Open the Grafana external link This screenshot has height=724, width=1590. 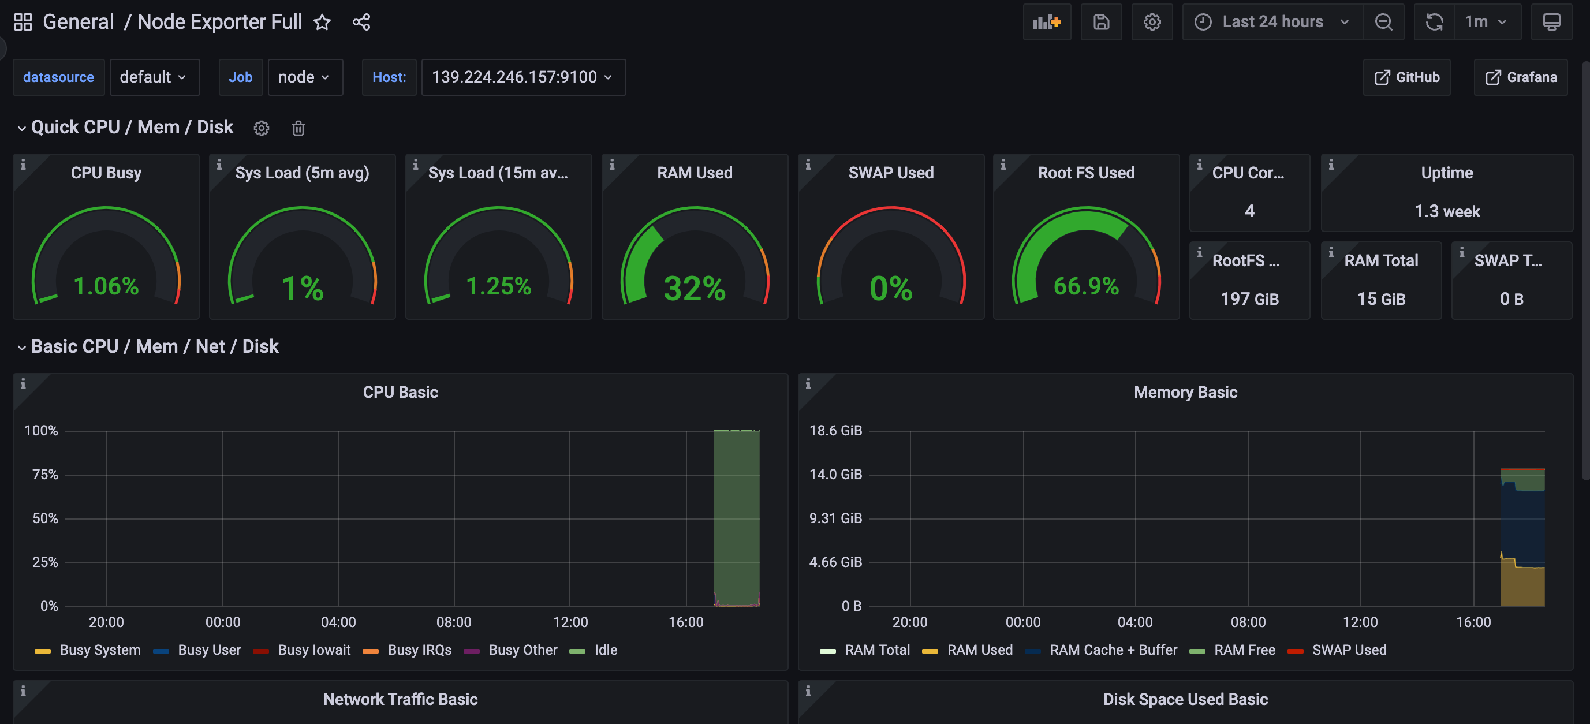pyautogui.click(x=1520, y=77)
